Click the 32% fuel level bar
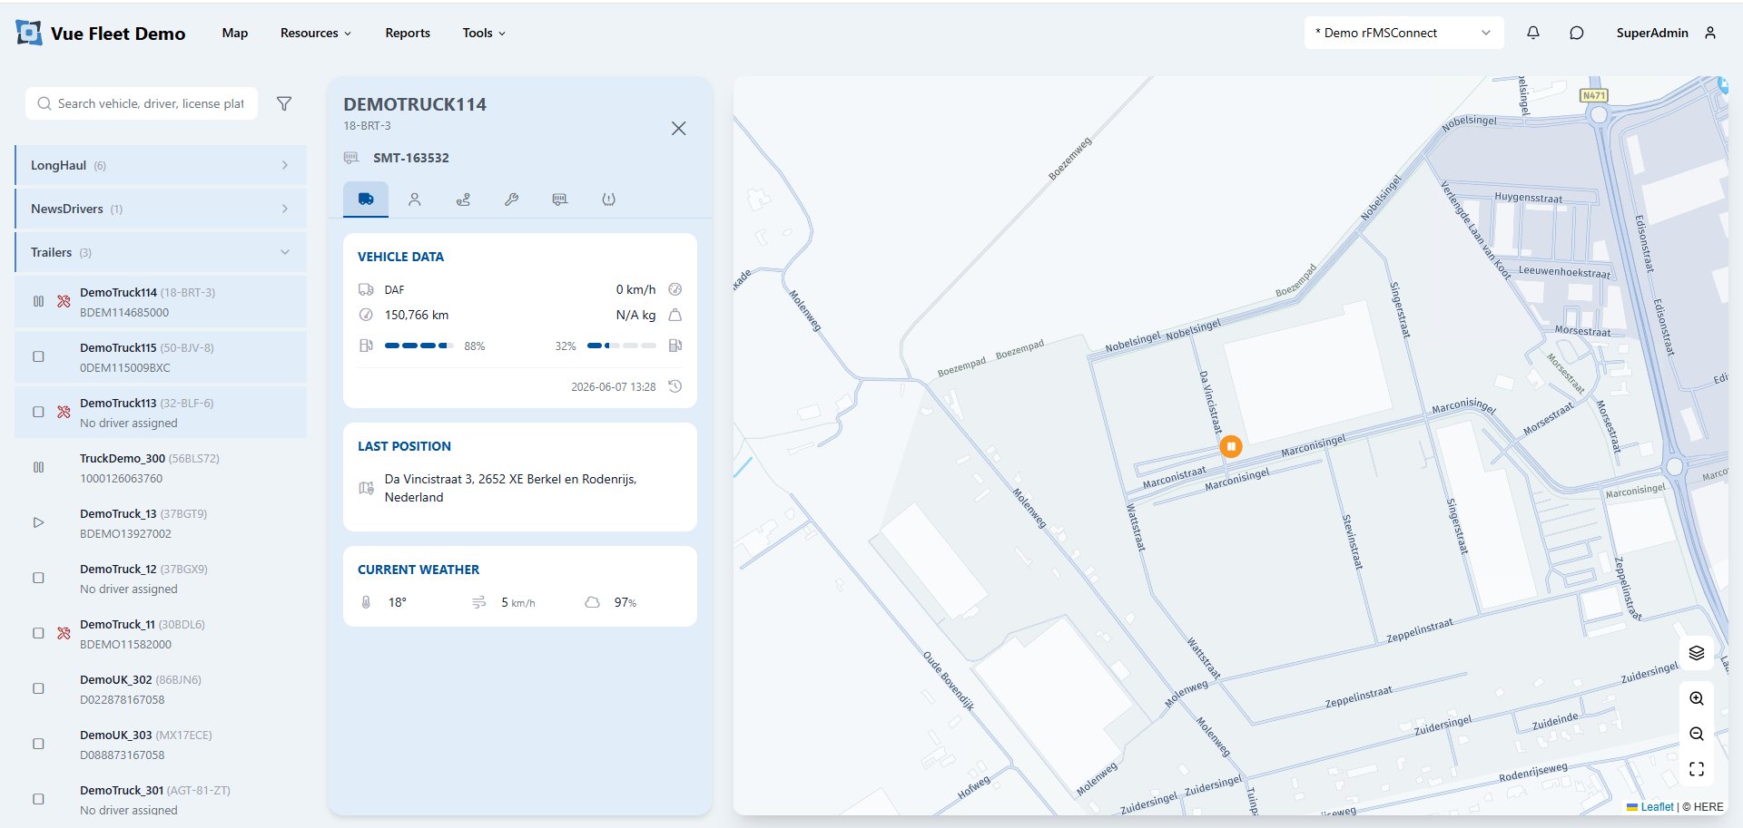Image resolution: width=1743 pixels, height=828 pixels. (x=621, y=346)
